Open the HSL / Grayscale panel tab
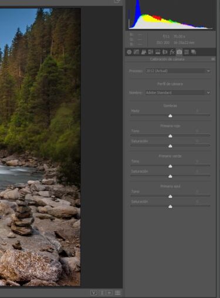Image resolution: width=220 pixels, height=298 pixels. click(151, 52)
